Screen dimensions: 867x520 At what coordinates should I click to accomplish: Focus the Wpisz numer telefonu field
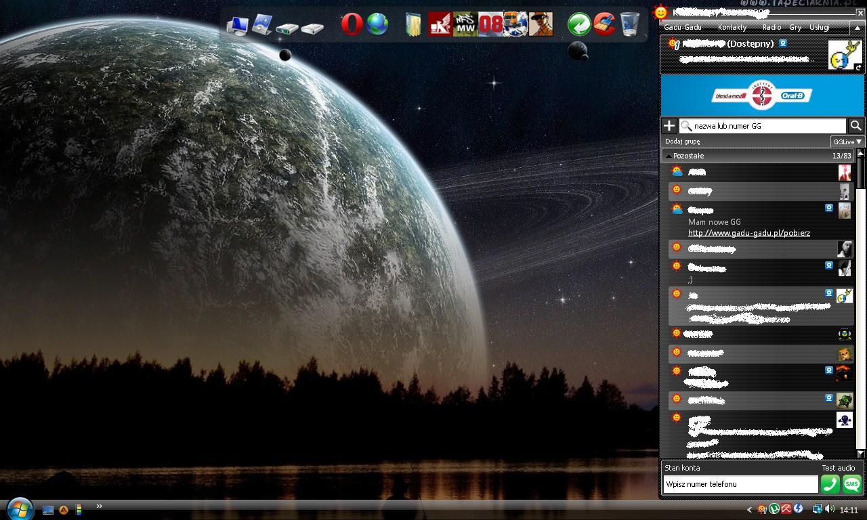point(740,484)
